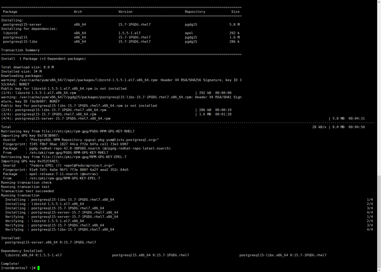Viewport: 381px width, 272px height.
Task: Click the "libzstd" package name in the table
Action: click(10, 33)
